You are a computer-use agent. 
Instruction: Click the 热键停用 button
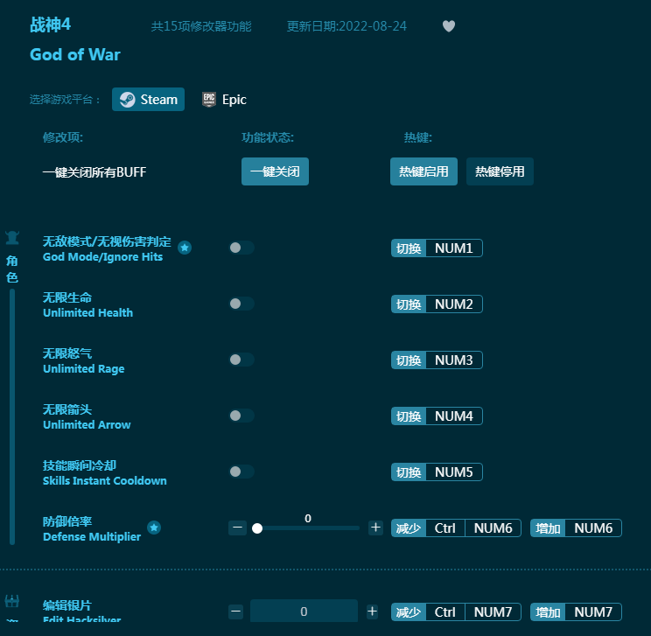[500, 171]
